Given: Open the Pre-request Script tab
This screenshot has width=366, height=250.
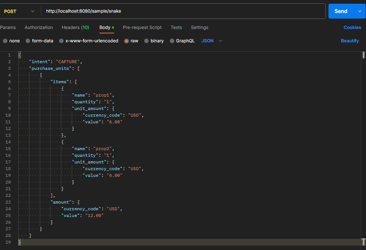Looking at the screenshot, I should click(x=142, y=27).
